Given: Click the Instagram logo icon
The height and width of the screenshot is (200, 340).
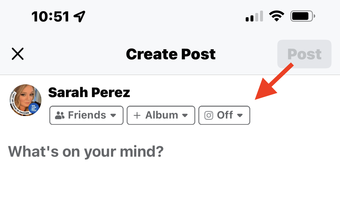Looking at the screenshot, I should pos(209,115).
